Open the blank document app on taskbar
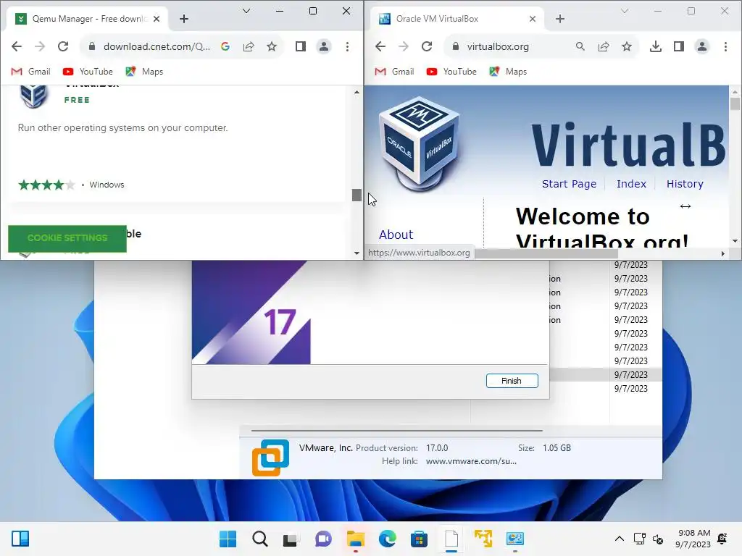 click(451, 539)
